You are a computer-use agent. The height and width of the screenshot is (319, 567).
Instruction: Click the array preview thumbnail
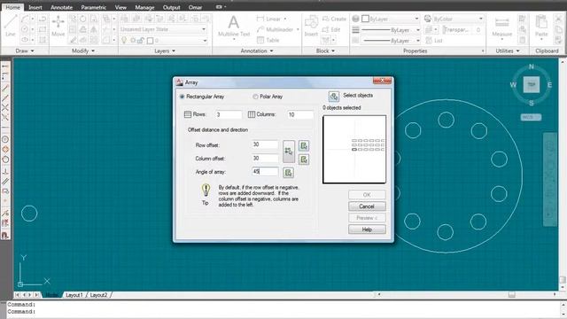[x=354, y=150]
